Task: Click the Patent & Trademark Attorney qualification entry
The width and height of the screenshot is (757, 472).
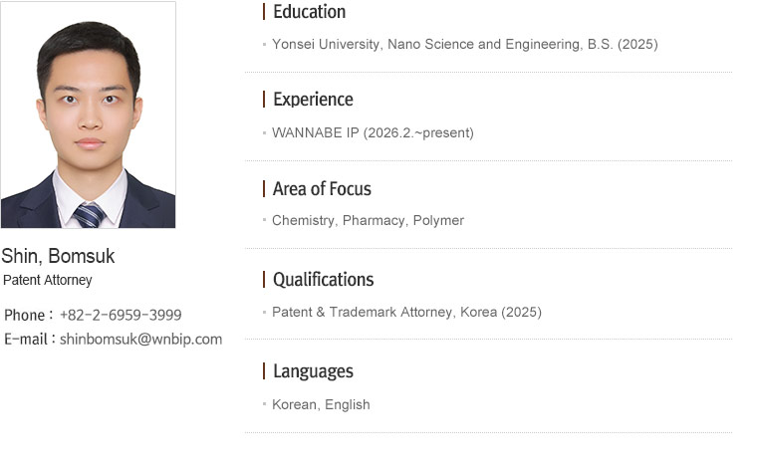Action: 406,312
